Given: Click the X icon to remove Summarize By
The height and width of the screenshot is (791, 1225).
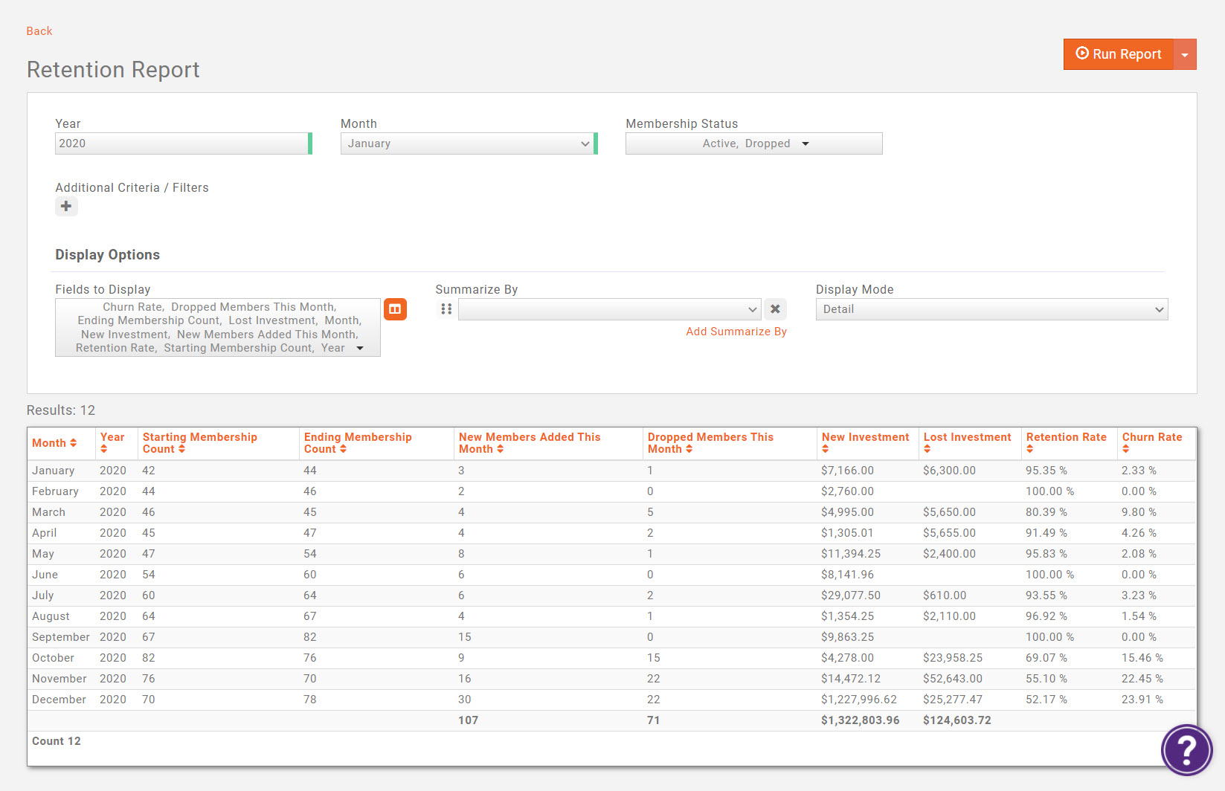Looking at the screenshot, I should coord(775,309).
